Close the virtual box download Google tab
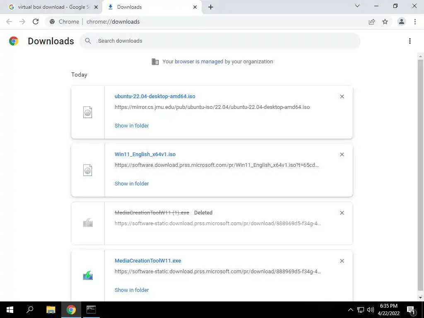This screenshot has height=318, width=424. coord(96,7)
